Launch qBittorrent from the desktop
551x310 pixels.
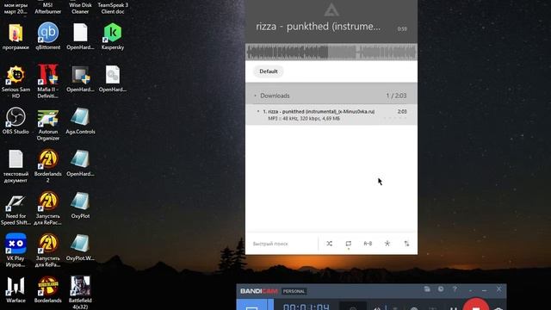(48, 36)
